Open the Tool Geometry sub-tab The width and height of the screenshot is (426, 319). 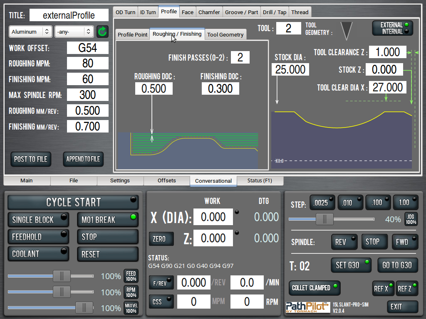click(x=225, y=35)
